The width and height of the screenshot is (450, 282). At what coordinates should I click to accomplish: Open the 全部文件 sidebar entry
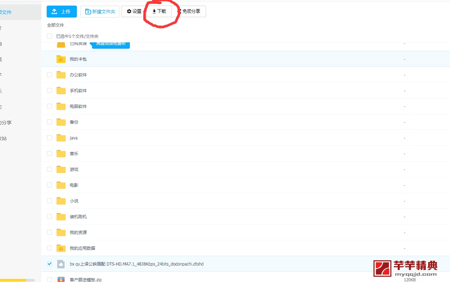[20, 12]
